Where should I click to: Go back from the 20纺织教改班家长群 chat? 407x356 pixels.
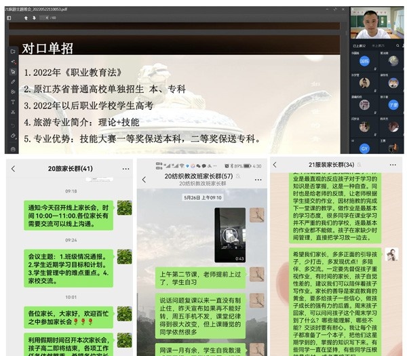[144, 179]
